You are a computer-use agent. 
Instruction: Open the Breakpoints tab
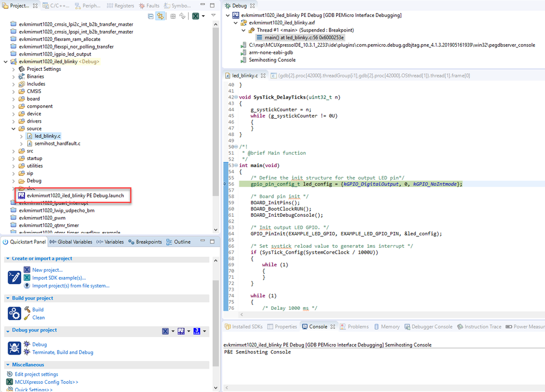(145, 242)
